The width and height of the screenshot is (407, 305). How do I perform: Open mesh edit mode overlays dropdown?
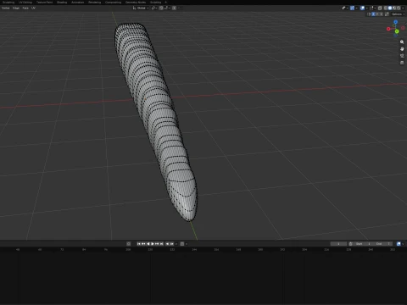(373, 8)
